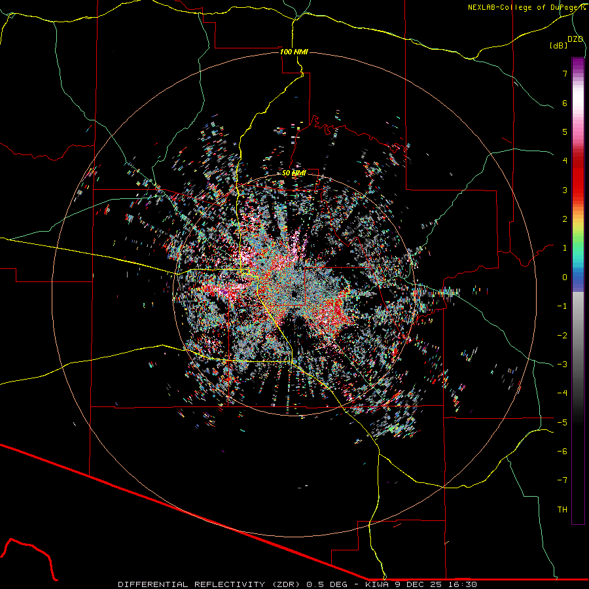Click the TH threshold label on scale

click(x=562, y=510)
